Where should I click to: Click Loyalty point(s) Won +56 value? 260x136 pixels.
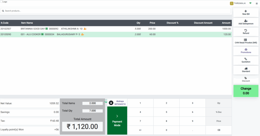(57, 130)
